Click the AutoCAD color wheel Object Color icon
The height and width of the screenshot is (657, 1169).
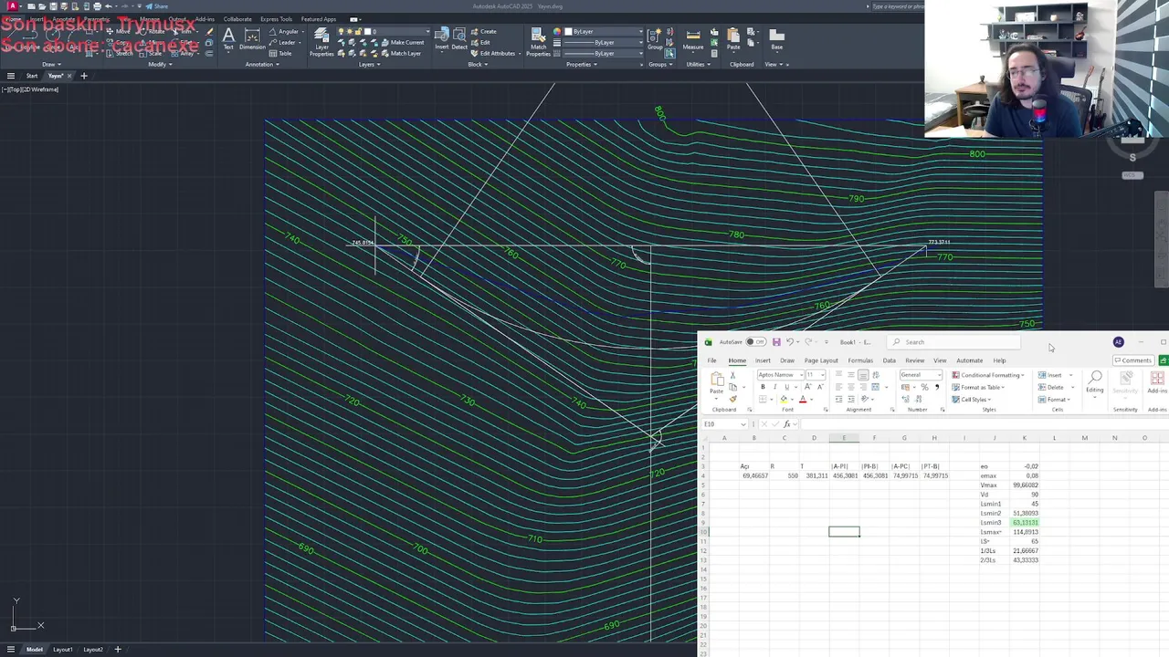tap(558, 32)
